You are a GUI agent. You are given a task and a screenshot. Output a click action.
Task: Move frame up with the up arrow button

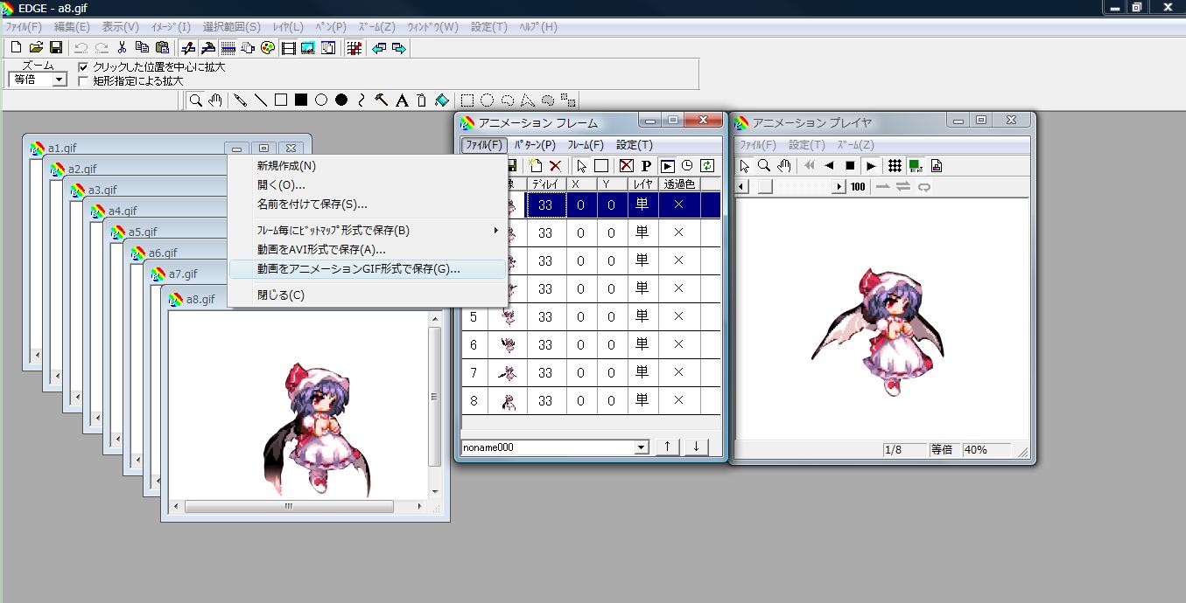667,447
